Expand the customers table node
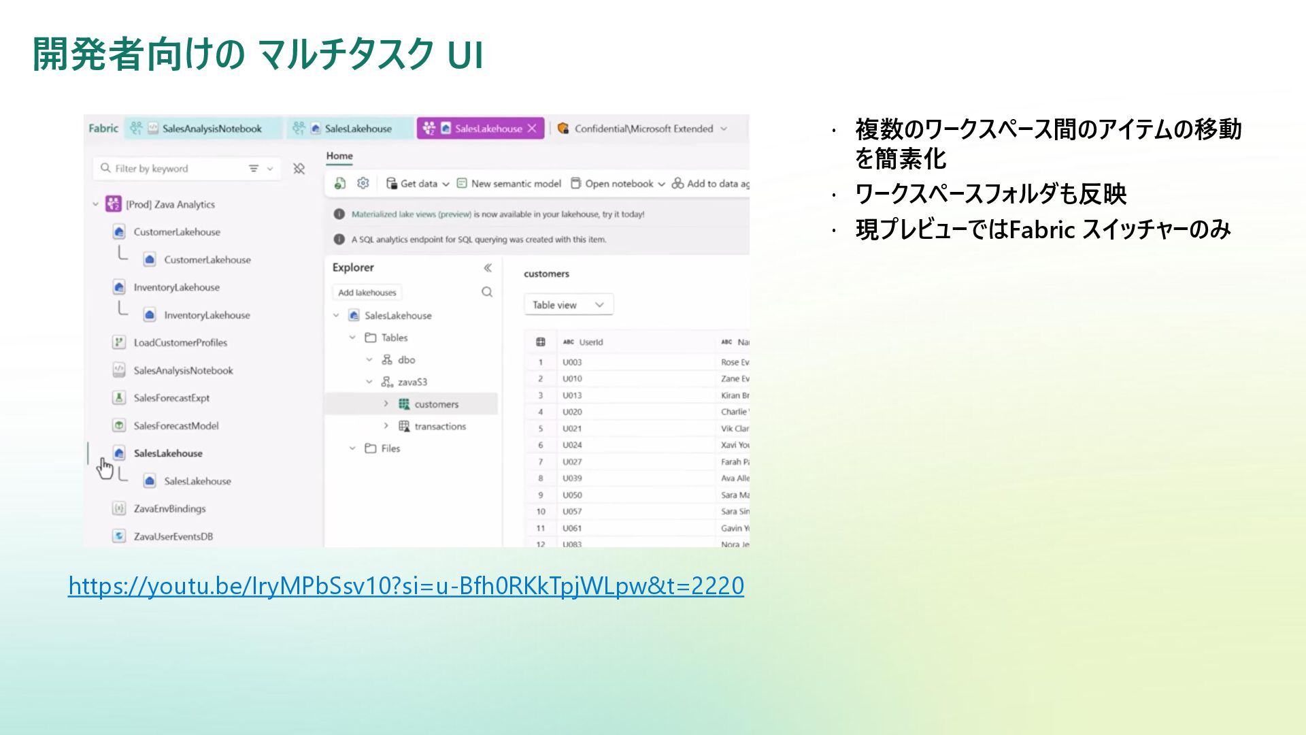1306x735 pixels. point(386,404)
